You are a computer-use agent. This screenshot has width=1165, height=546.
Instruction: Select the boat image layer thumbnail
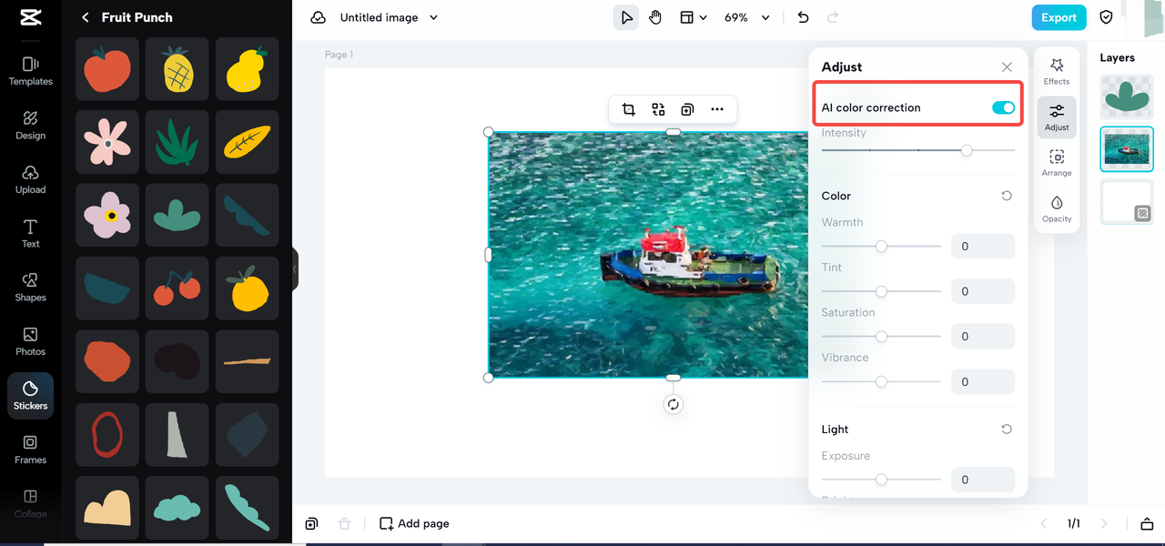1127,149
